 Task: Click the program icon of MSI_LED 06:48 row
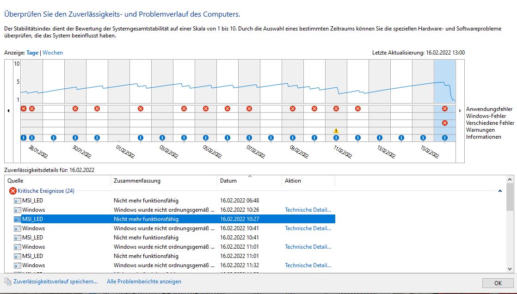tap(18, 201)
